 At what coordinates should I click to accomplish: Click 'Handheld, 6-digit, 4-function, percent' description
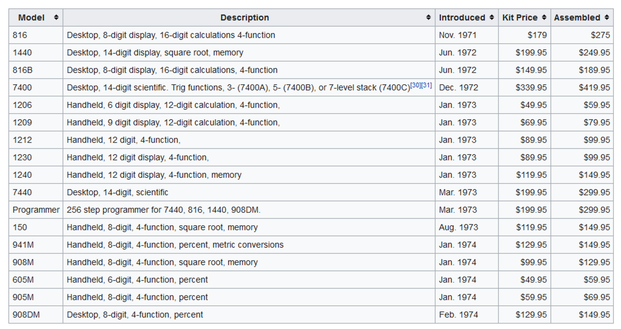coord(137,280)
